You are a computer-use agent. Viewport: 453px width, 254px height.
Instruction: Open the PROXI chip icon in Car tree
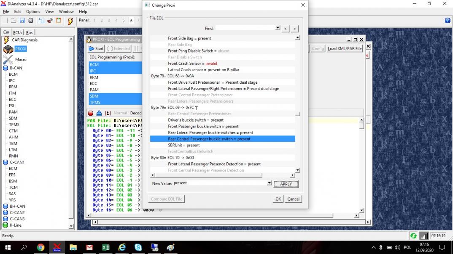tap(8, 49)
